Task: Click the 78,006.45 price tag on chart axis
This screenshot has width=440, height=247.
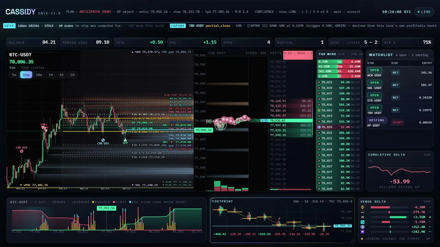Action: point(203,130)
